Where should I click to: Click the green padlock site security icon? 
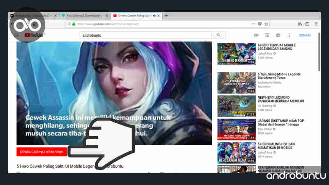tap(74, 24)
